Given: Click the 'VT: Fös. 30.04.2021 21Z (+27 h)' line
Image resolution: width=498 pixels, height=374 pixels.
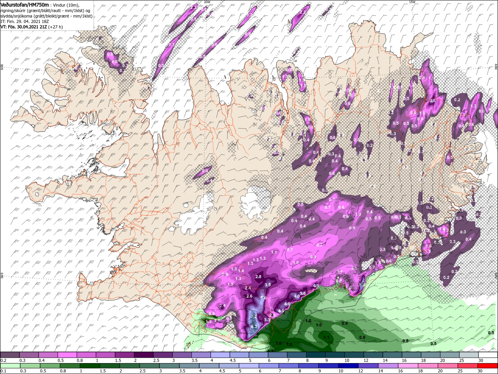Looking at the screenshot, I should (32, 27).
